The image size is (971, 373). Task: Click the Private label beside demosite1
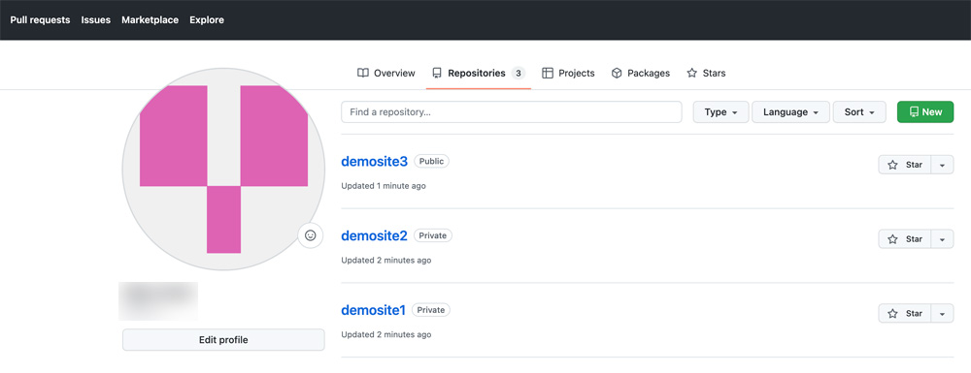(431, 310)
